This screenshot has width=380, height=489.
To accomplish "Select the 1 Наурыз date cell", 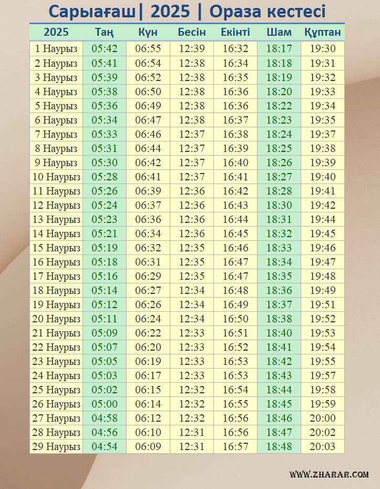I will (x=56, y=49).
